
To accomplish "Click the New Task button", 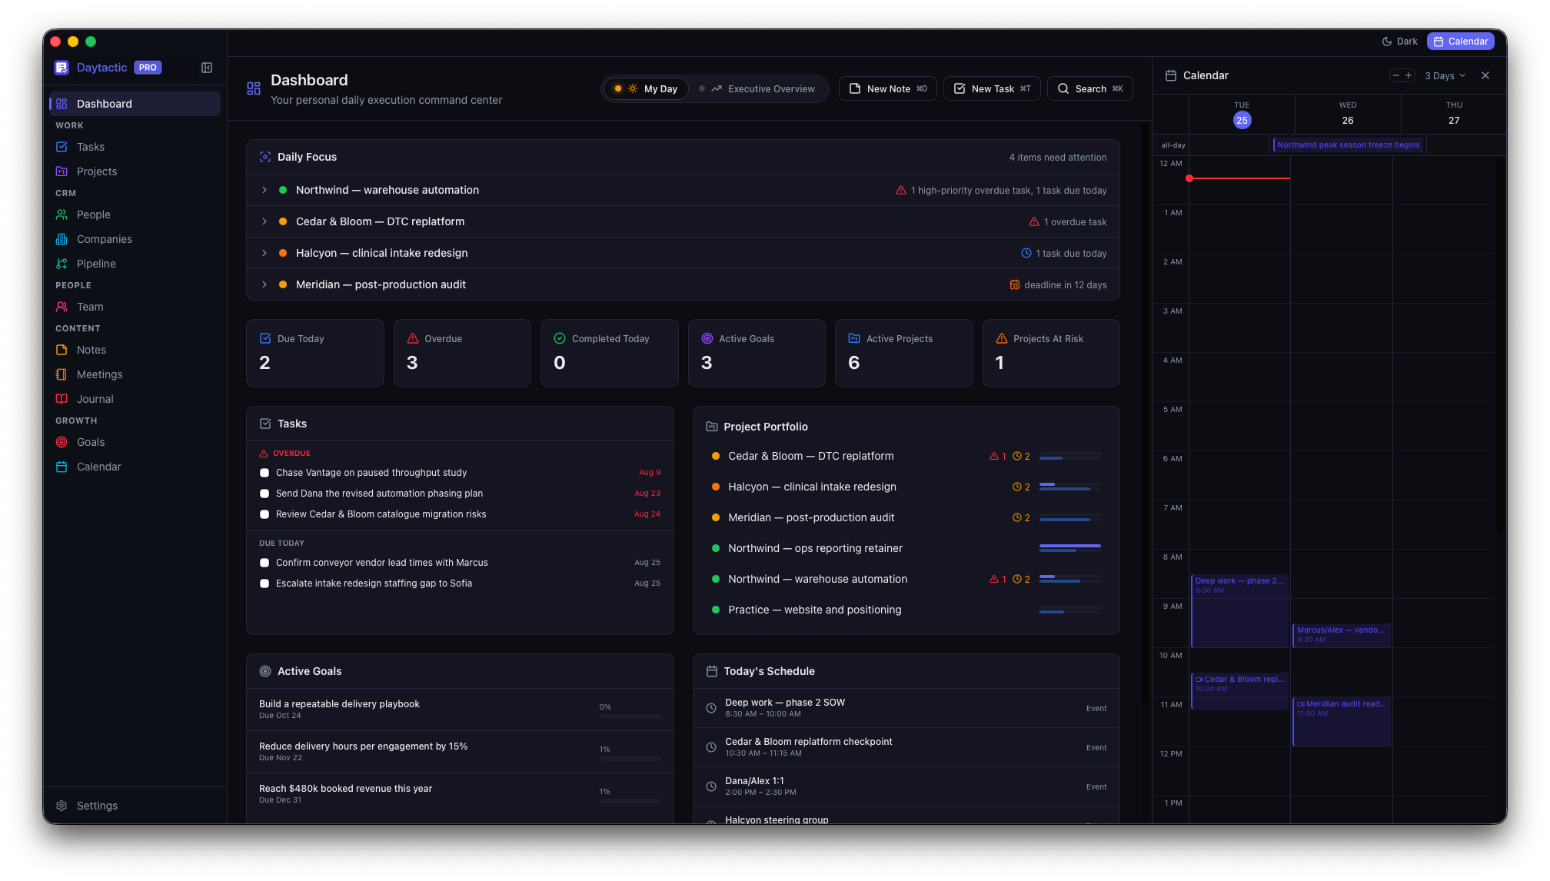I will (992, 88).
